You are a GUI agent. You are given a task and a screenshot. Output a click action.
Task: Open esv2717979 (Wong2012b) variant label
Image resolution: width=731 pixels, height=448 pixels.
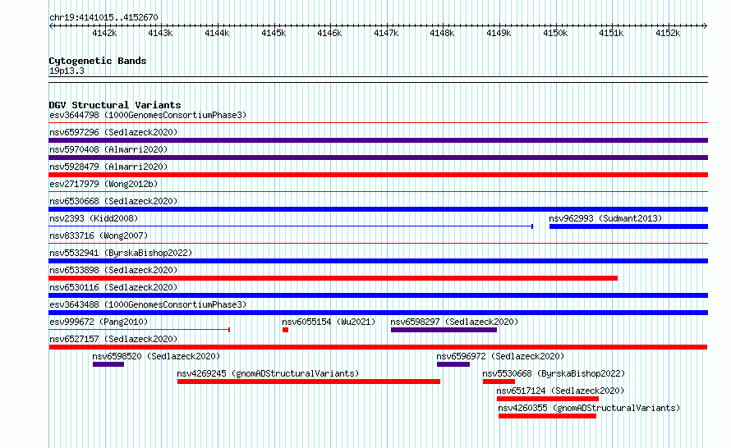pos(103,184)
